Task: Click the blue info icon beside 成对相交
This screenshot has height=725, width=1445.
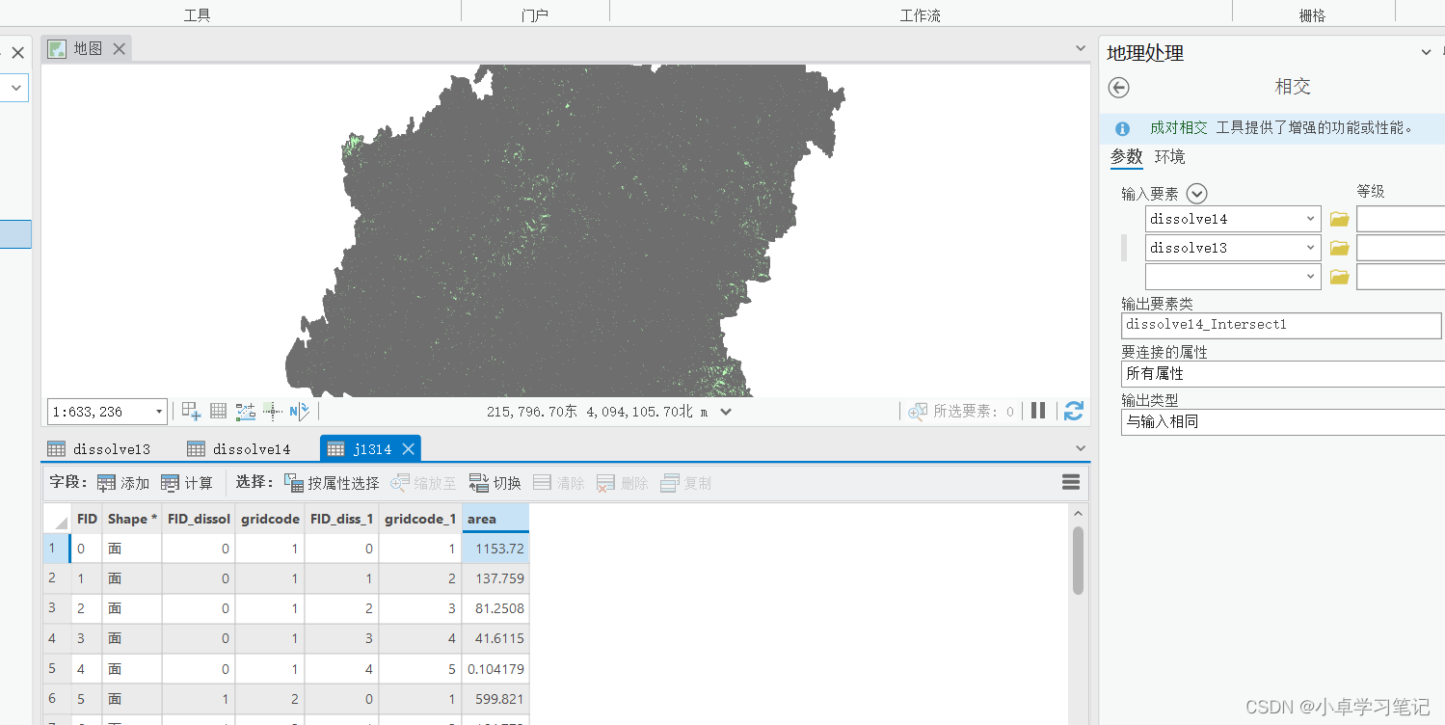Action: (1122, 128)
